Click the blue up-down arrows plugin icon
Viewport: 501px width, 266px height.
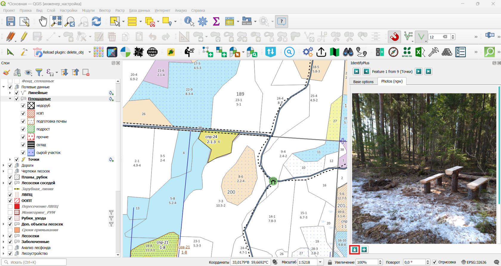270,52
